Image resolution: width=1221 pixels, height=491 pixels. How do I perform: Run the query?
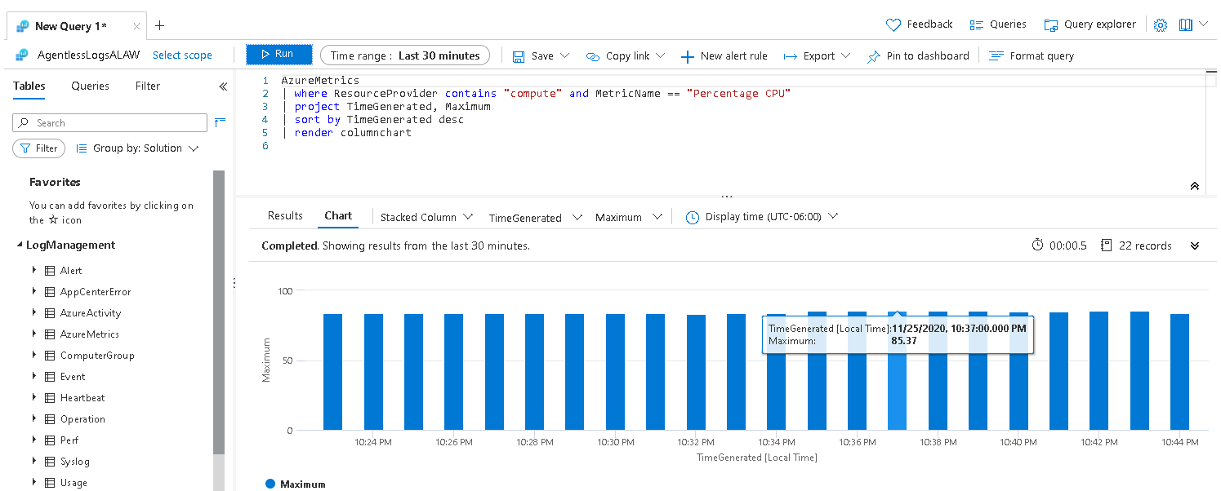point(279,53)
